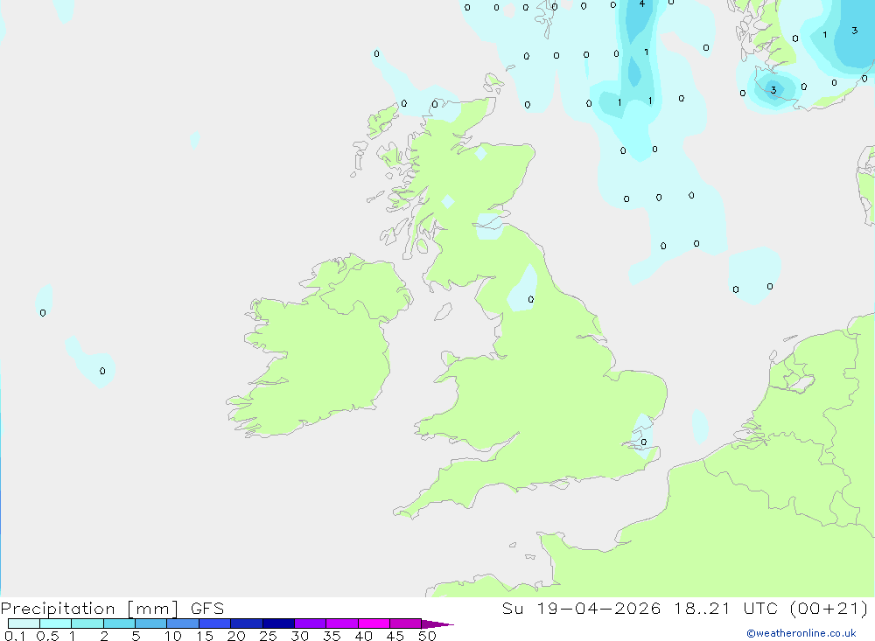
Task: Pick the magenta swatch between 40 and 45
Action: click(374, 624)
